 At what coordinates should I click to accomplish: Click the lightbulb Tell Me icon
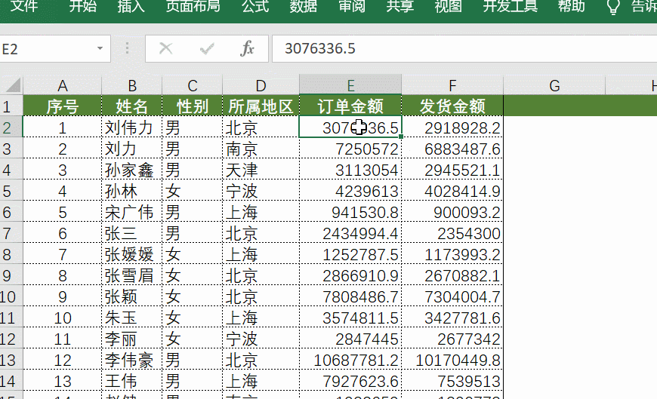pyautogui.click(x=613, y=7)
